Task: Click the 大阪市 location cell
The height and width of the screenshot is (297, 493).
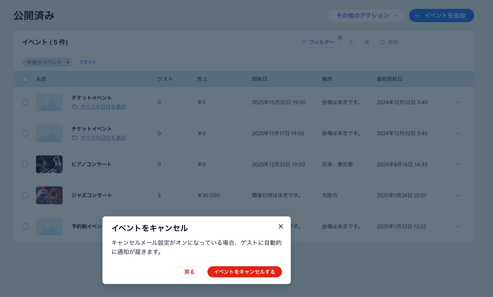Action: coord(330,195)
